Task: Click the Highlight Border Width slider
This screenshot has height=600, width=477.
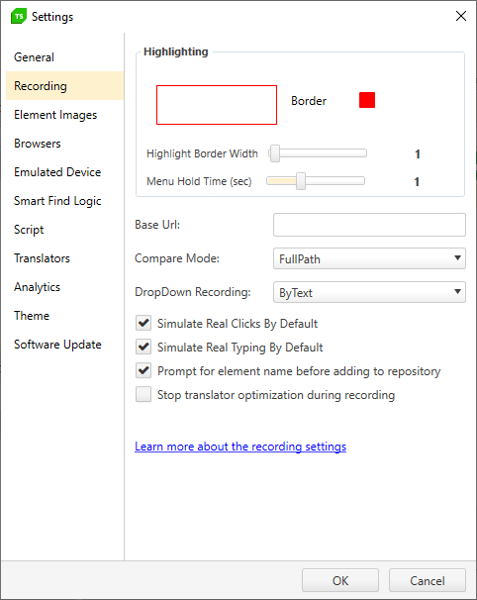Action: pyautogui.click(x=318, y=153)
